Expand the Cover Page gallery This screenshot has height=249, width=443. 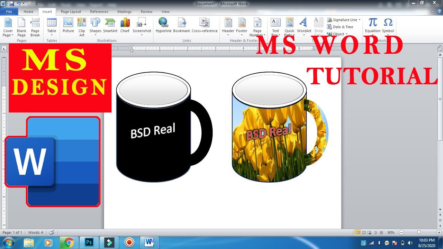coord(8,28)
